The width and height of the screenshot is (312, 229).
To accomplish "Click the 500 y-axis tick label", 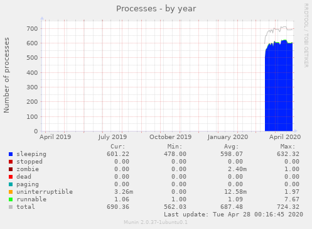I will (x=32, y=58).
